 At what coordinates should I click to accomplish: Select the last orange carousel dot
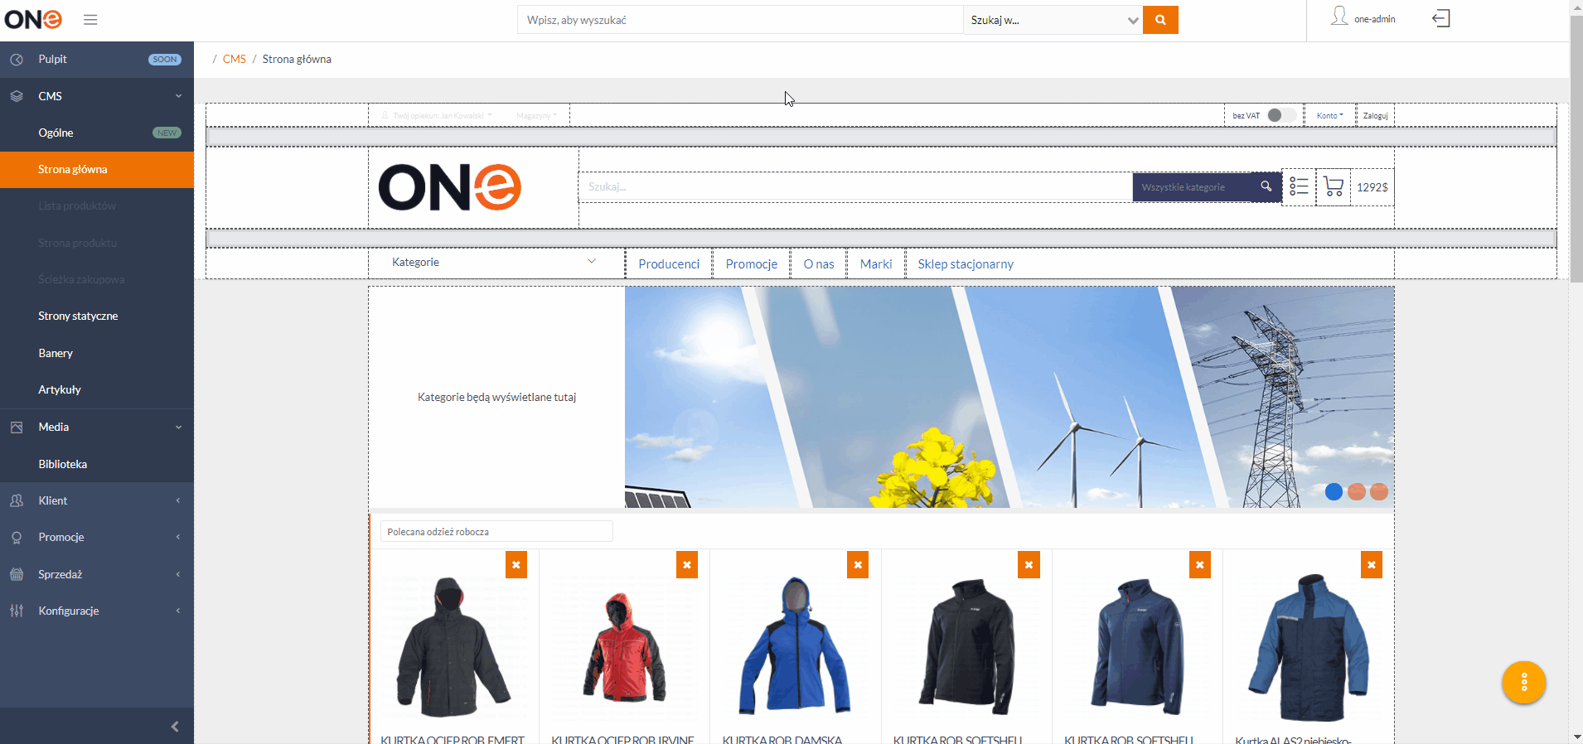[1379, 492]
